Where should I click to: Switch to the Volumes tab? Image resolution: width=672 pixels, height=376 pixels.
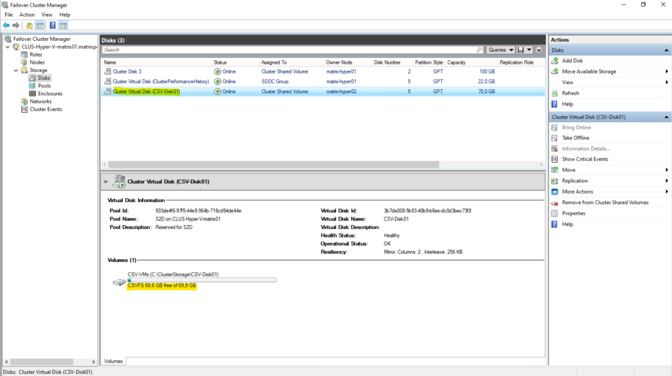click(114, 361)
